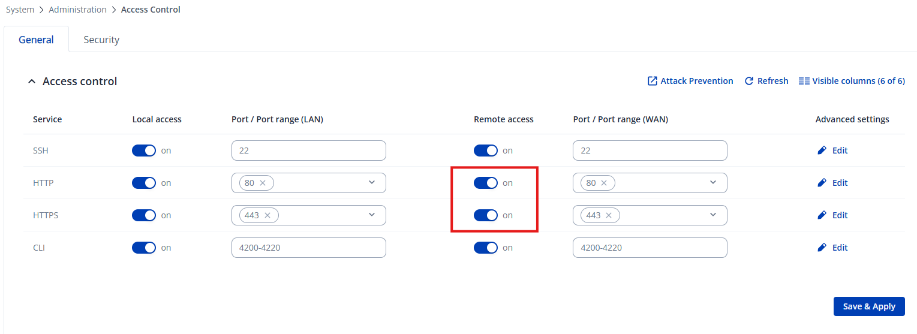Viewport: 917px width, 334px height.
Task: Open the Visible columns list icon
Action: 804,81
